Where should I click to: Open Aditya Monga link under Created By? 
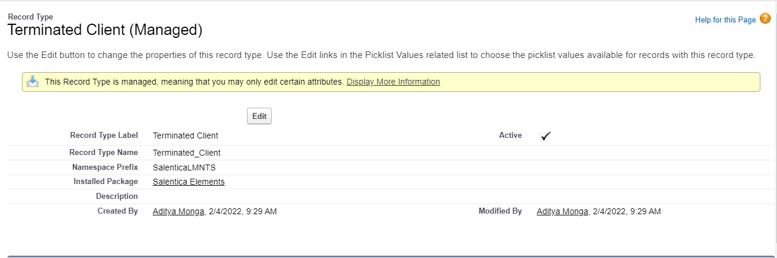[x=178, y=211]
